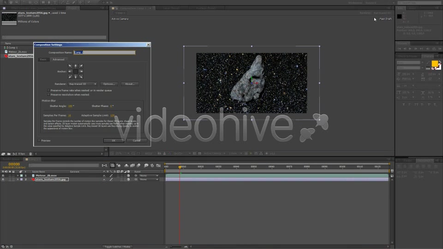Click the middle-right anchor arrow
The image size is (443, 249).
[x=81, y=71]
